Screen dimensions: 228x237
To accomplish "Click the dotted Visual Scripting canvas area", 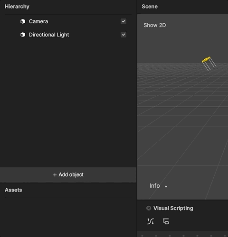I will (x=182, y=234).
